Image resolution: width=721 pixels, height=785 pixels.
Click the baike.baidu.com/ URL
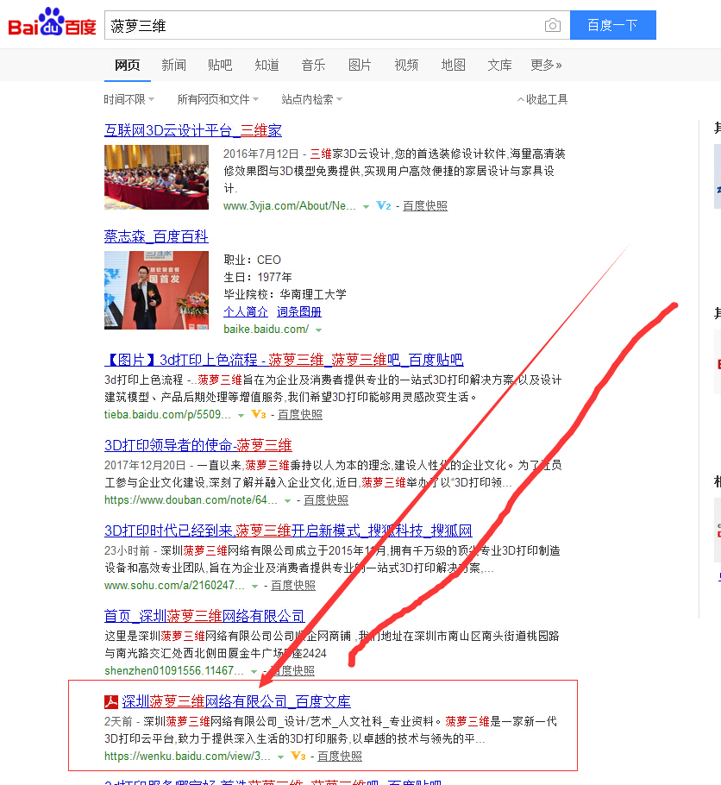266,330
